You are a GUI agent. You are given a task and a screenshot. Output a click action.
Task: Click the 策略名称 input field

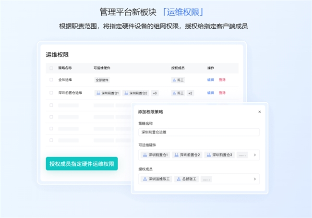pos(199,132)
